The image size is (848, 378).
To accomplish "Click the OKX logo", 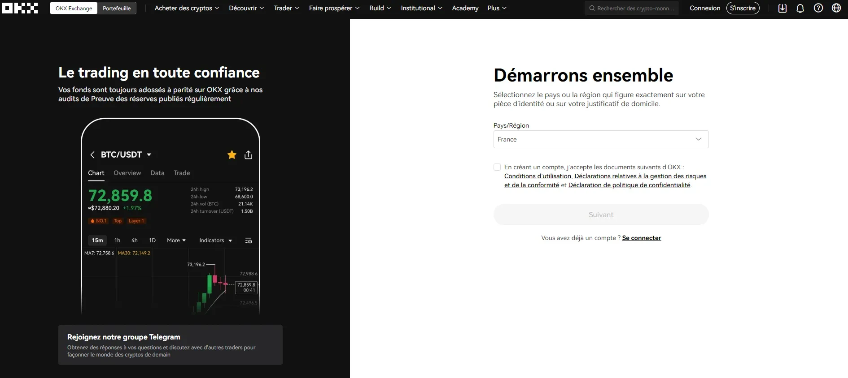I will click(20, 8).
